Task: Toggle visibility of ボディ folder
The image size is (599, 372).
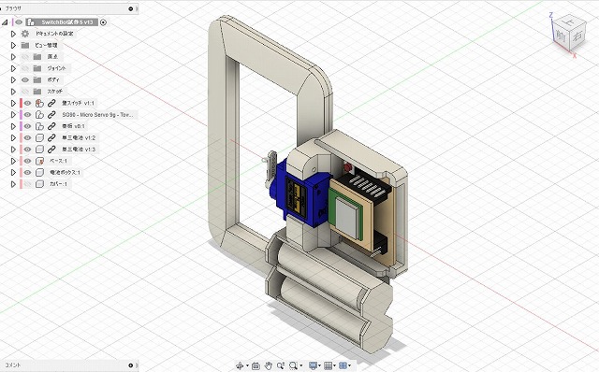Action: (x=25, y=79)
